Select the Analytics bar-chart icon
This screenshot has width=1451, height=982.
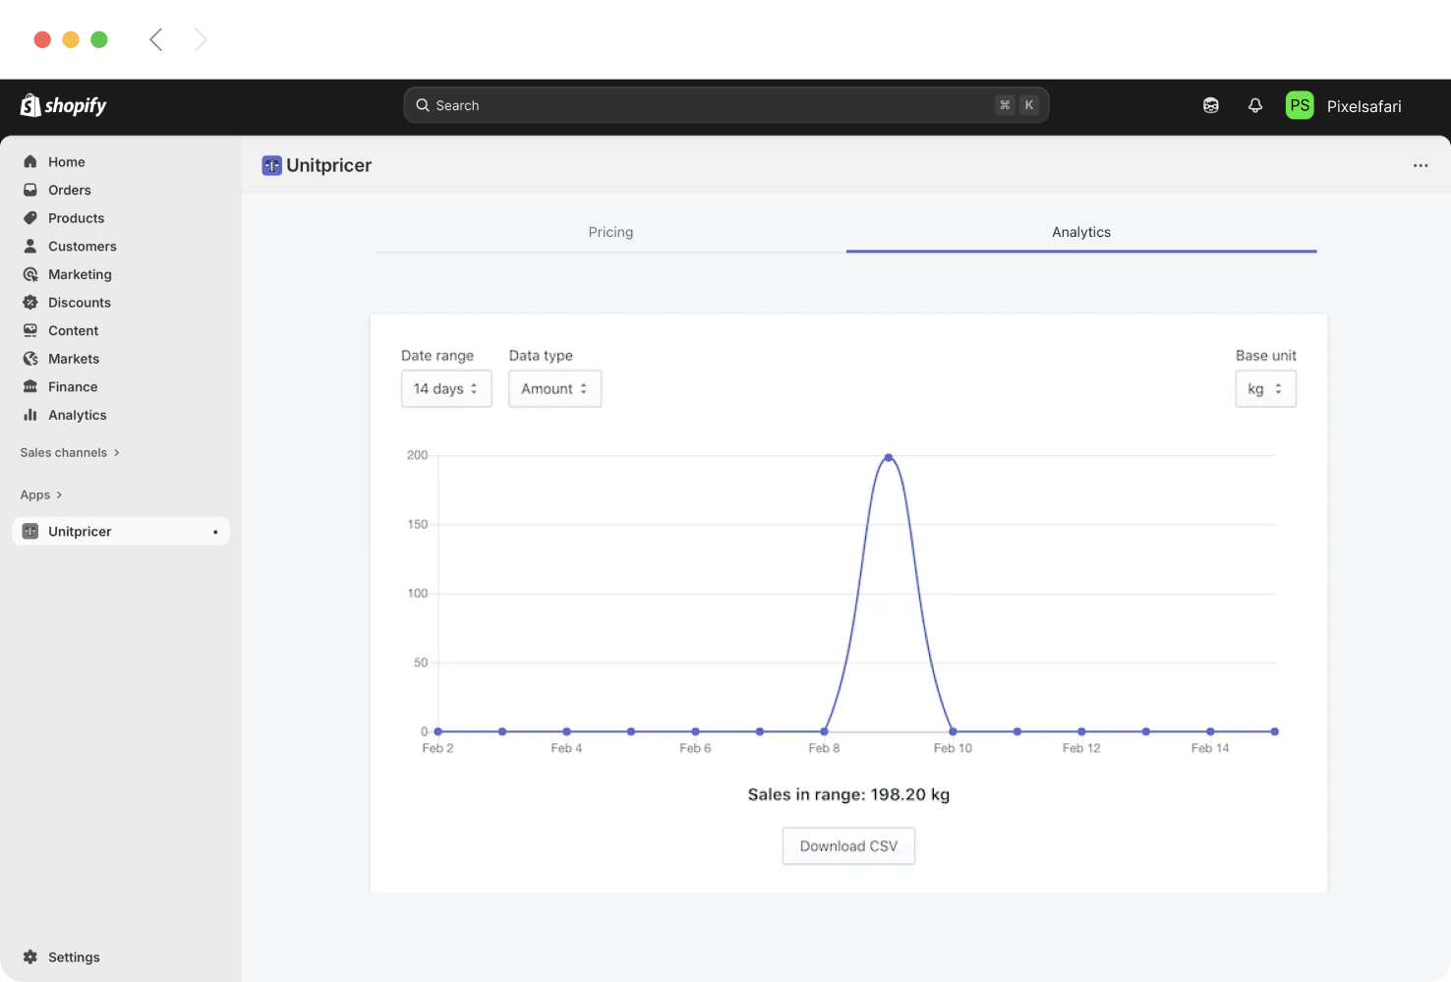coord(30,415)
